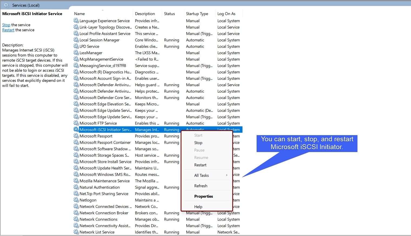Click the Microsoft Storage Spaces gear icon
This screenshot has width=411, height=236.
[x=76, y=155]
